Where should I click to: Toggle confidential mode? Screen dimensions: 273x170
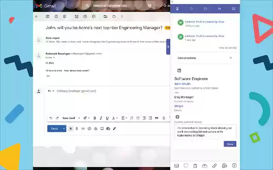point(108,128)
